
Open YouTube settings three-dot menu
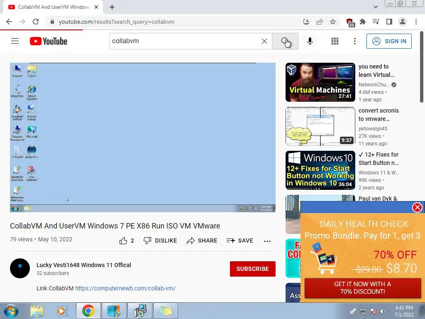tap(354, 41)
